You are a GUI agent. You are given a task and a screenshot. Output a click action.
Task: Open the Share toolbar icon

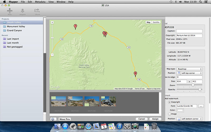pos(37,11)
